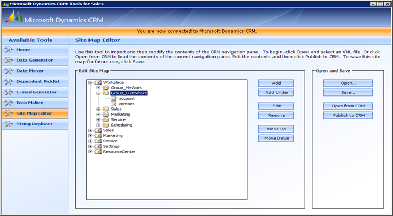This screenshot has height=216, width=393.
Task: Click the Open... button
Action: click(348, 83)
